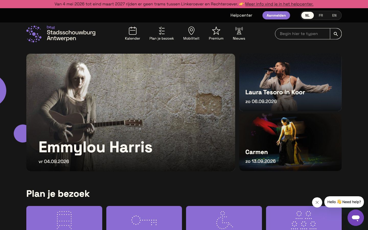
Task: Open the dotted group of people card
Action: tap(304, 218)
